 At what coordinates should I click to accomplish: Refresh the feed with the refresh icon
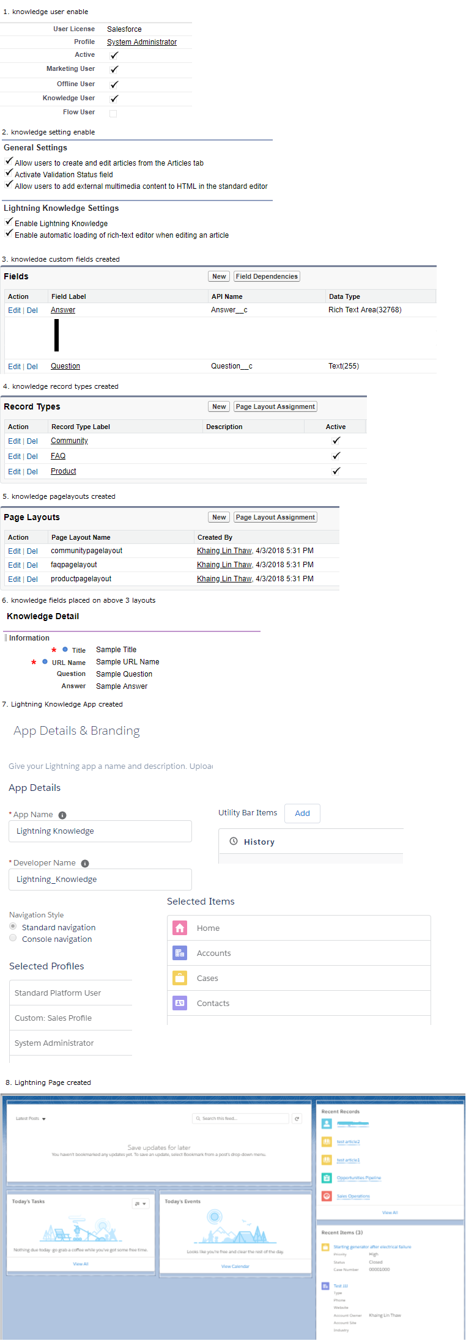tap(297, 1119)
